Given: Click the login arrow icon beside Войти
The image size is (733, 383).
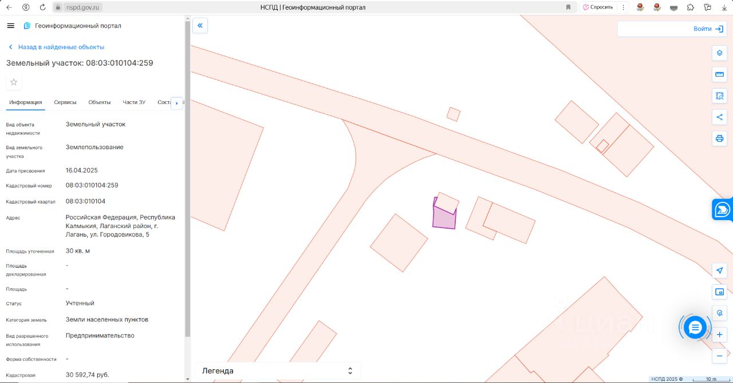Looking at the screenshot, I should [x=719, y=29].
